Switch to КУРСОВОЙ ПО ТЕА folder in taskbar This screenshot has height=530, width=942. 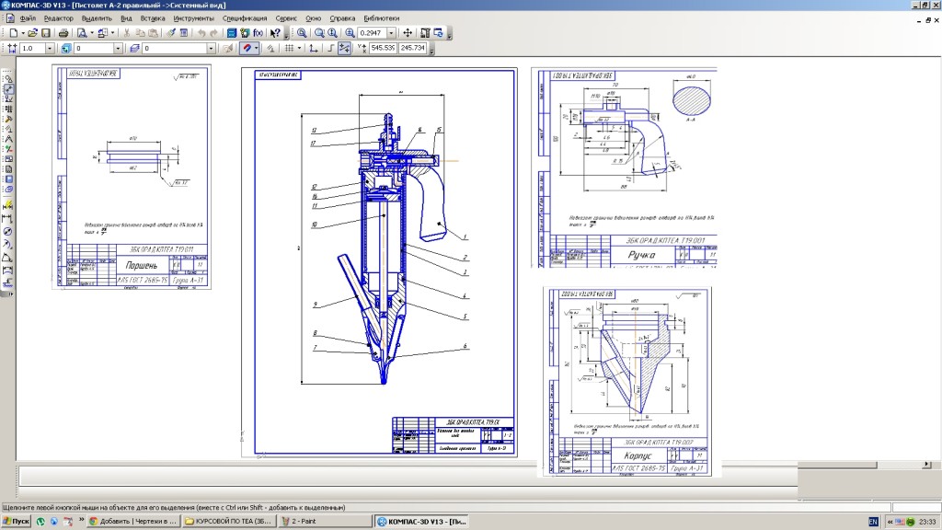coord(229,521)
